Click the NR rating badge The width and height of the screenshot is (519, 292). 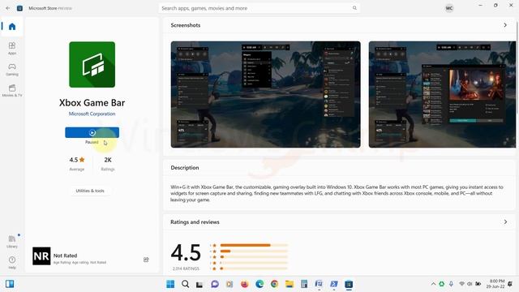pos(41,256)
